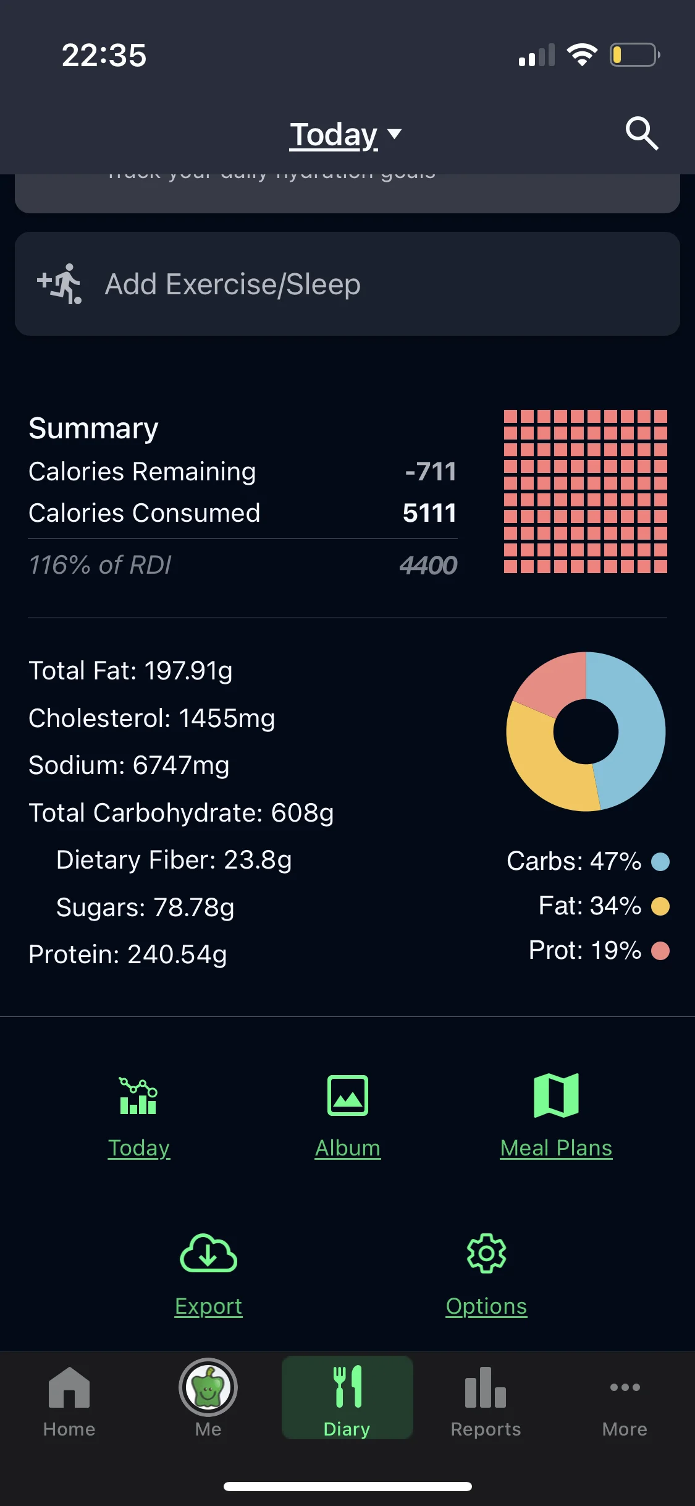Open the Album photo icon

348,1096
